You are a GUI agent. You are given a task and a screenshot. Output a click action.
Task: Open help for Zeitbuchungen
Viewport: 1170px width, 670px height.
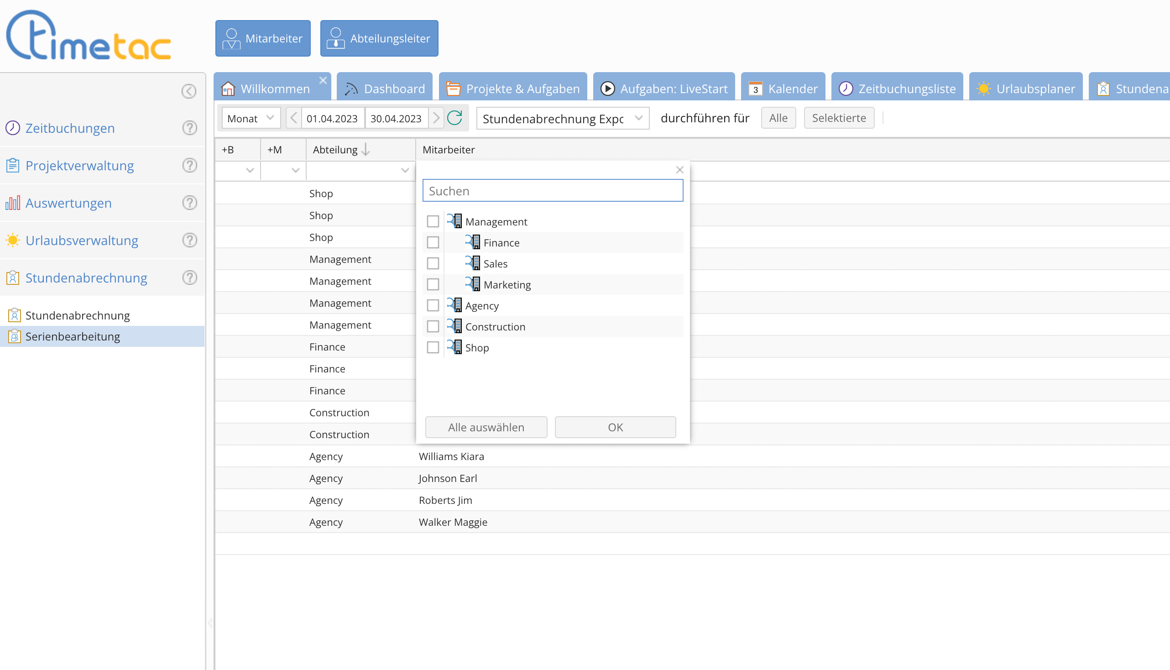tap(189, 127)
